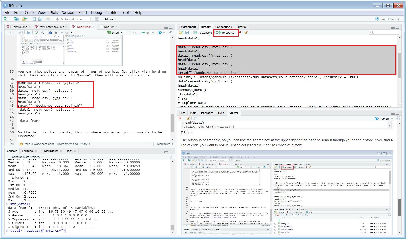Show editor in new window icon
The width and height of the screenshot is (406, 239).
point(21,32)
